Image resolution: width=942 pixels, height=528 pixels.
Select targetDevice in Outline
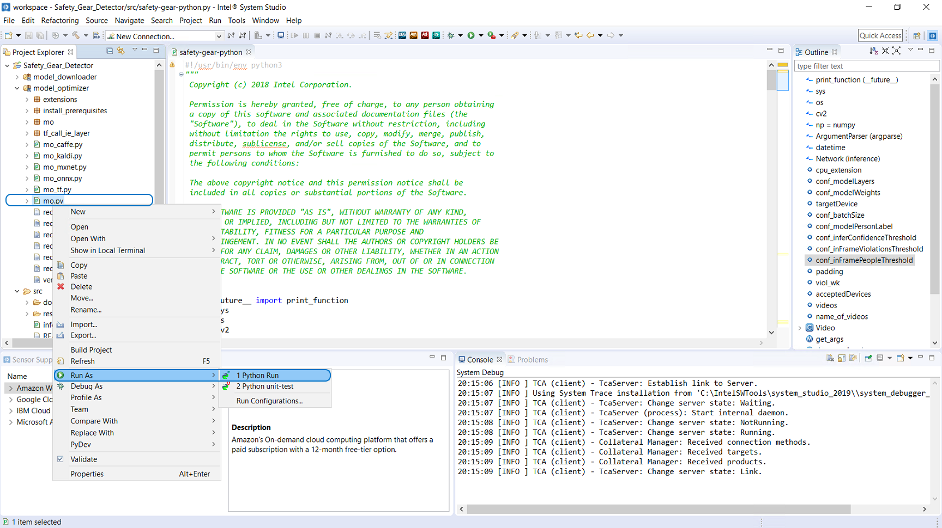point(836,204)
